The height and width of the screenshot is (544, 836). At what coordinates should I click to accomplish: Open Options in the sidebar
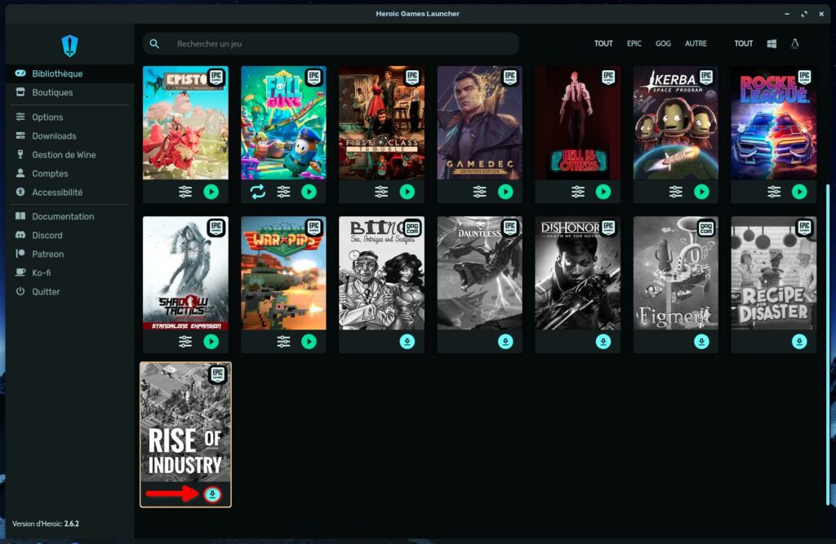point(47,117)
